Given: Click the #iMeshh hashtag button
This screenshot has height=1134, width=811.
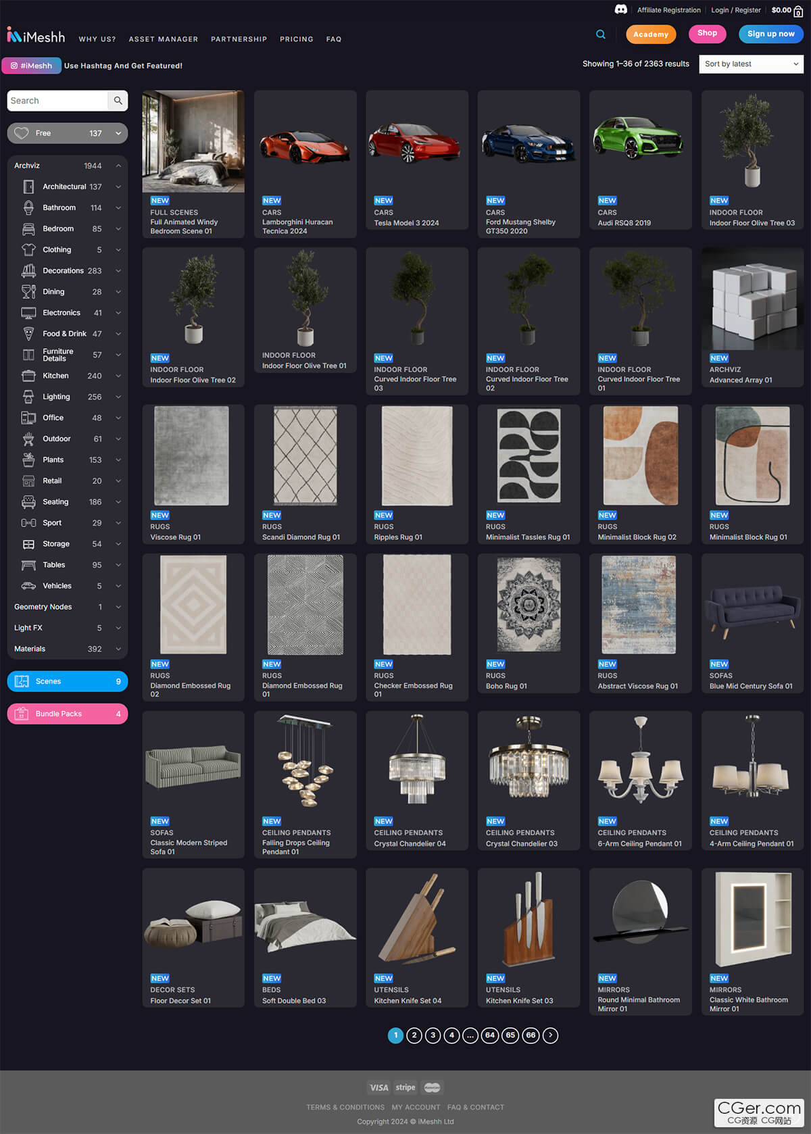Looking at the screenshot, I should tap(32, 66).
